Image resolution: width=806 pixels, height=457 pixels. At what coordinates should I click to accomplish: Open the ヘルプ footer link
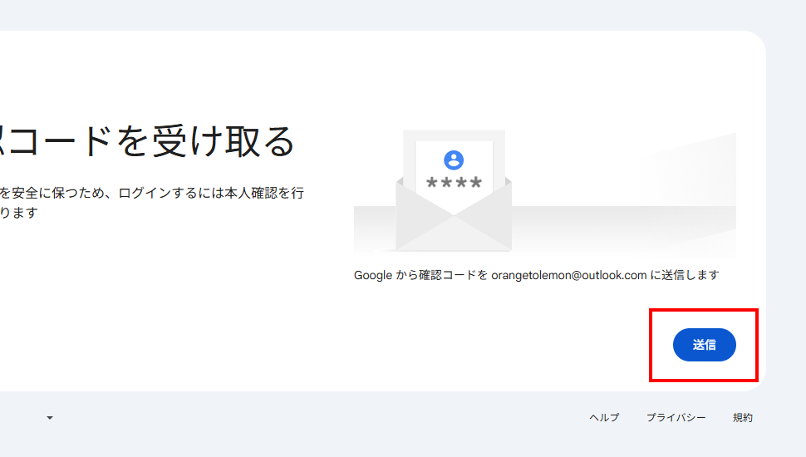coord(604,418)
